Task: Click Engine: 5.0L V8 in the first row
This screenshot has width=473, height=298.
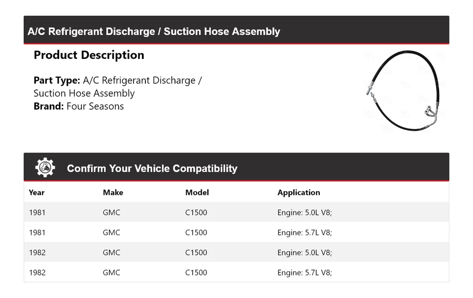Action: (304, 212)
